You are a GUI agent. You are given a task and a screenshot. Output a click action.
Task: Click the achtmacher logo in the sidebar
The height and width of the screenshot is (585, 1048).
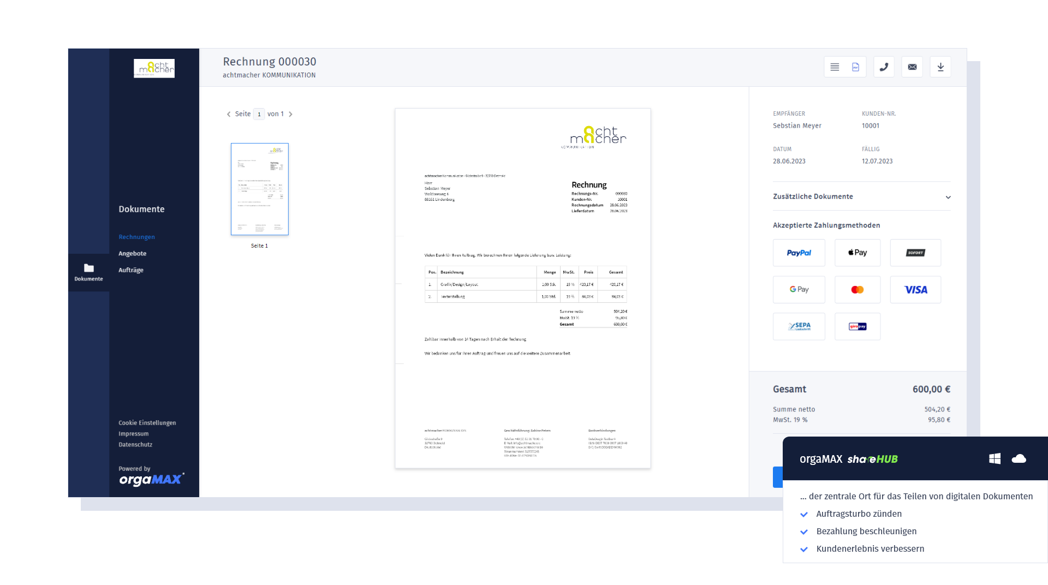click(154, 68)
